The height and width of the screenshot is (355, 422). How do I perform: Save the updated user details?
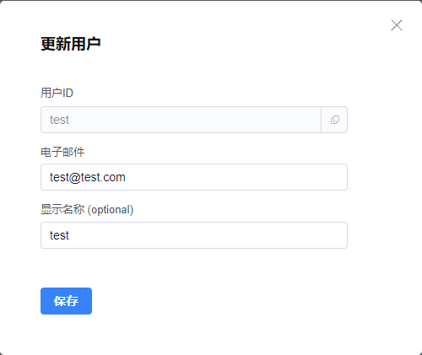coord(66,301)
